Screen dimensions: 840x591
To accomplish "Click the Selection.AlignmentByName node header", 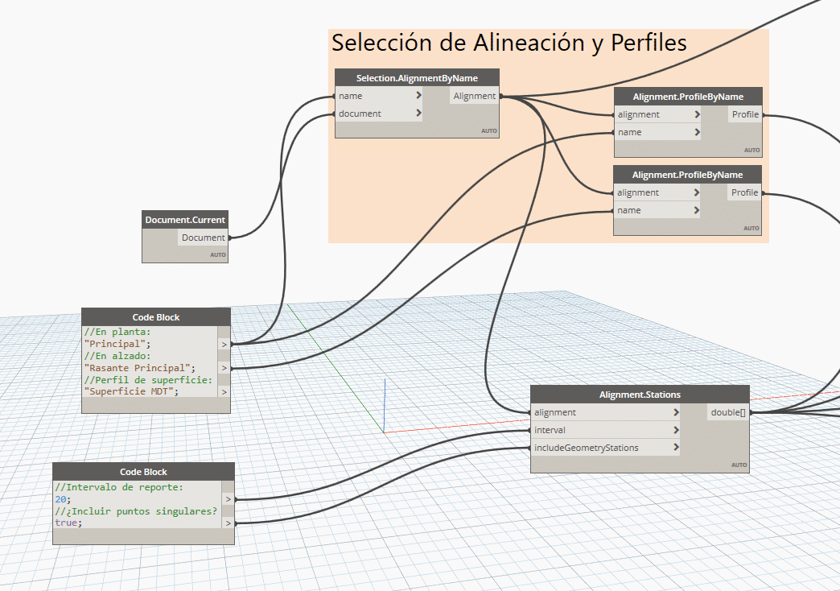I will 417,78.
